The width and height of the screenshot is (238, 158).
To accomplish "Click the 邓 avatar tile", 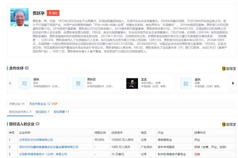I will (x=24, y=83).
